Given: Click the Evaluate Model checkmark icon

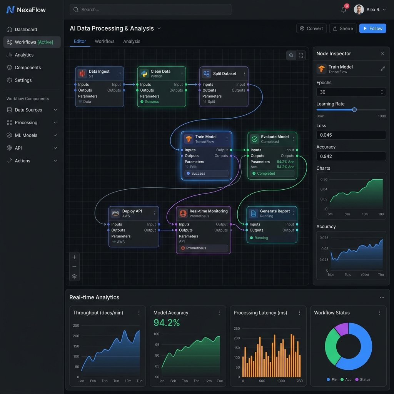Looking at the screenshot, I should [255, 139].
